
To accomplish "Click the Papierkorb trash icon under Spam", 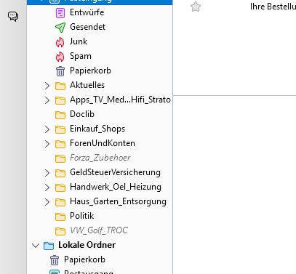I will tap(60, 71).
